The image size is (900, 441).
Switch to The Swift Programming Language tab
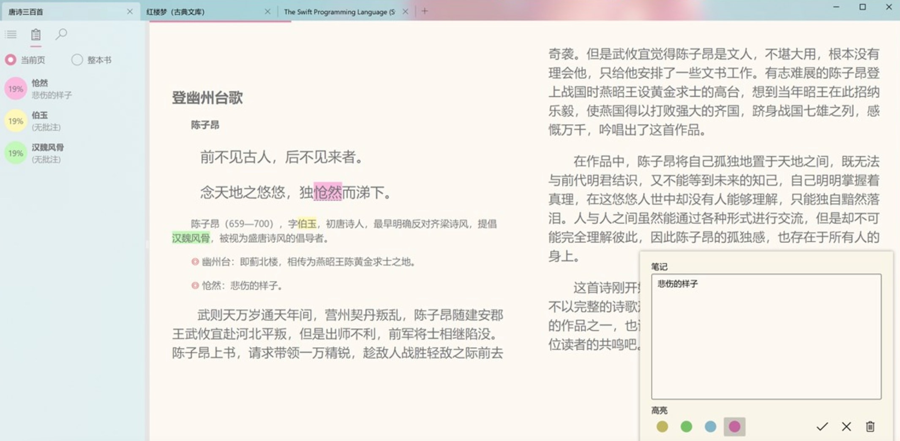(338, 12)
